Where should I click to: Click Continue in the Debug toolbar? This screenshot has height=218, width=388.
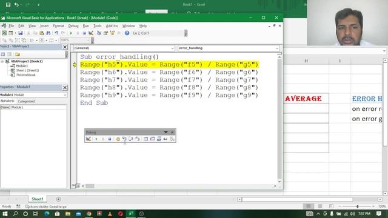click(x=96, y=139)
